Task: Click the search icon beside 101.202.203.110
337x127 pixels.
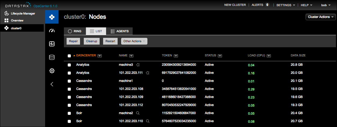Action: pos(147,121)
